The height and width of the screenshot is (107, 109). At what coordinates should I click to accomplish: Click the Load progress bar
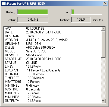coord(87,12)
